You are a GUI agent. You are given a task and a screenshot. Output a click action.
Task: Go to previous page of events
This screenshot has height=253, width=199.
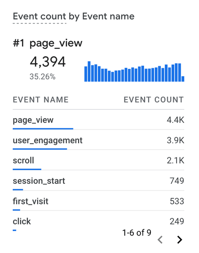click(x=160, y=239)
